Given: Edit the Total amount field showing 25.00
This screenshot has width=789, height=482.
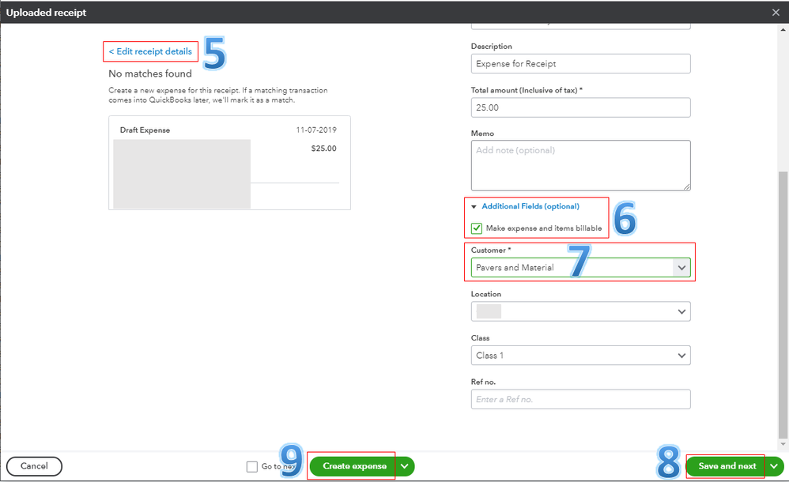Looking at the screenshot, I should tap(580, 107).
